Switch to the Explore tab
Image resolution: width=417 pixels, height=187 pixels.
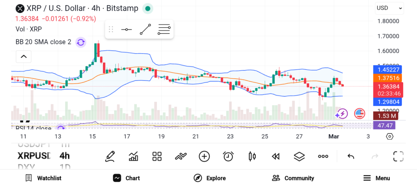(210, 178)
